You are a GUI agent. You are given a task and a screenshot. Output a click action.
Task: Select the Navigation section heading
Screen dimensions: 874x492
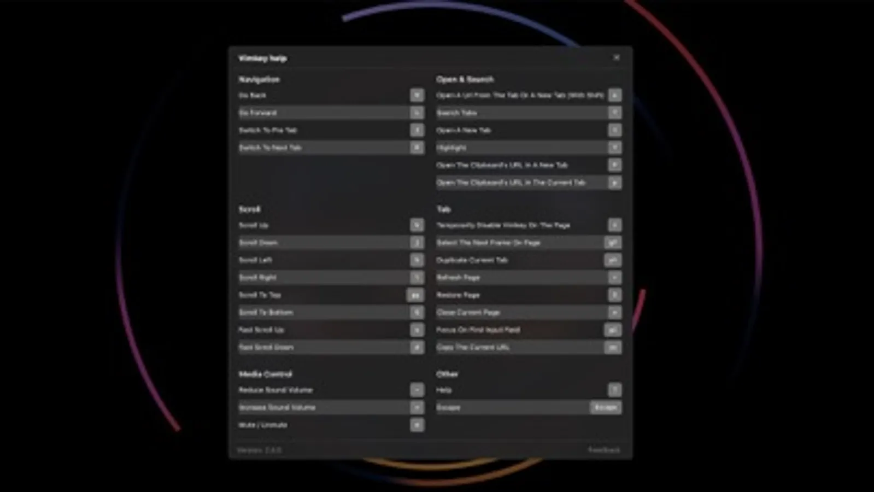click(259, 79)
